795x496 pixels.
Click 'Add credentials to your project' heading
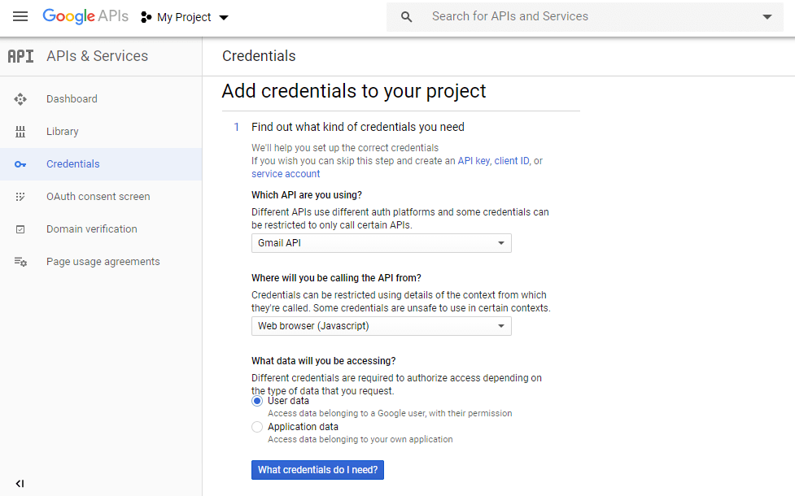pos(354,91)
